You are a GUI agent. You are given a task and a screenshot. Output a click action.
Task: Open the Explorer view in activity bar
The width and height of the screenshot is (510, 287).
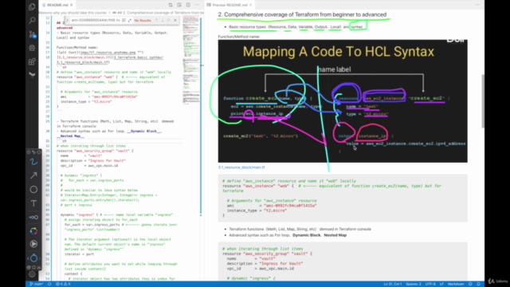[x=32, y=6]
